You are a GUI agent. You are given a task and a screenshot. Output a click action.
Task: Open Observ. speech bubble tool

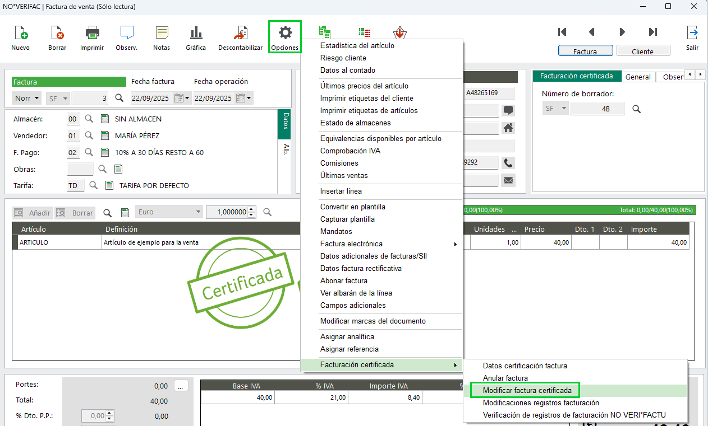point(127,32)
